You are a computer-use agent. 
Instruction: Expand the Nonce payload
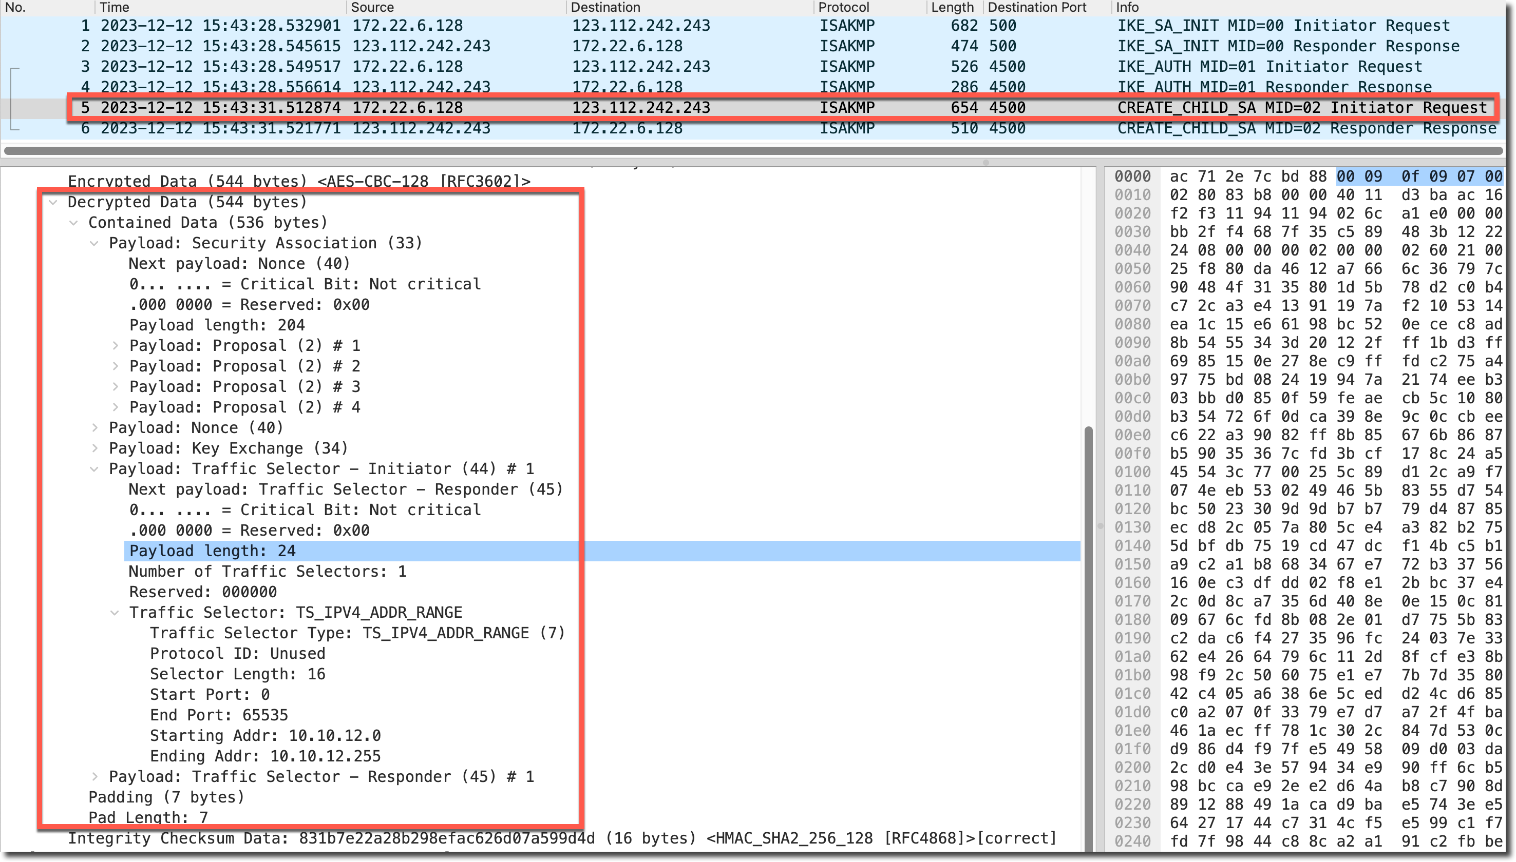(94, 428)
